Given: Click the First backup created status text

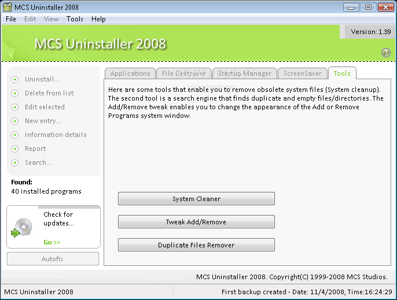Looking at the screenshot, I should pos(307,292).
